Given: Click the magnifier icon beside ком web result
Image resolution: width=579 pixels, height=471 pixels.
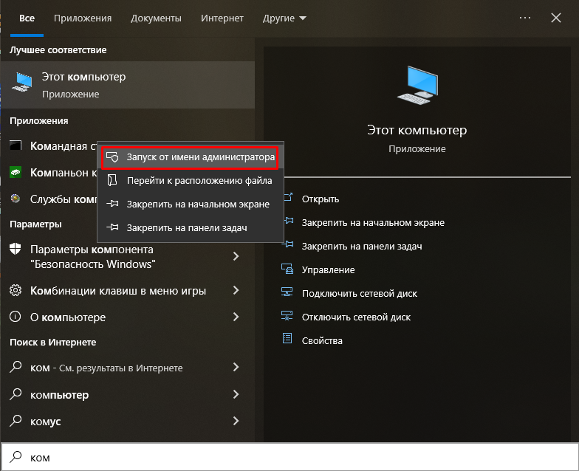Looking at the screenshot, I should tap(15, 367).
